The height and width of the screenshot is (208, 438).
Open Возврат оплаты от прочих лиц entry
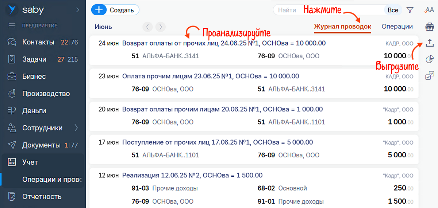click(224, 43)
